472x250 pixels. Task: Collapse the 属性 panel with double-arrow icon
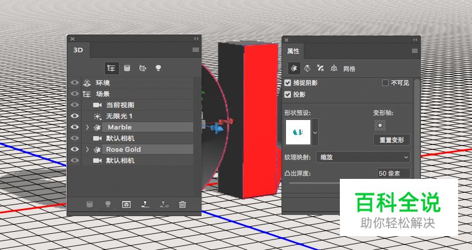[415, 40]
